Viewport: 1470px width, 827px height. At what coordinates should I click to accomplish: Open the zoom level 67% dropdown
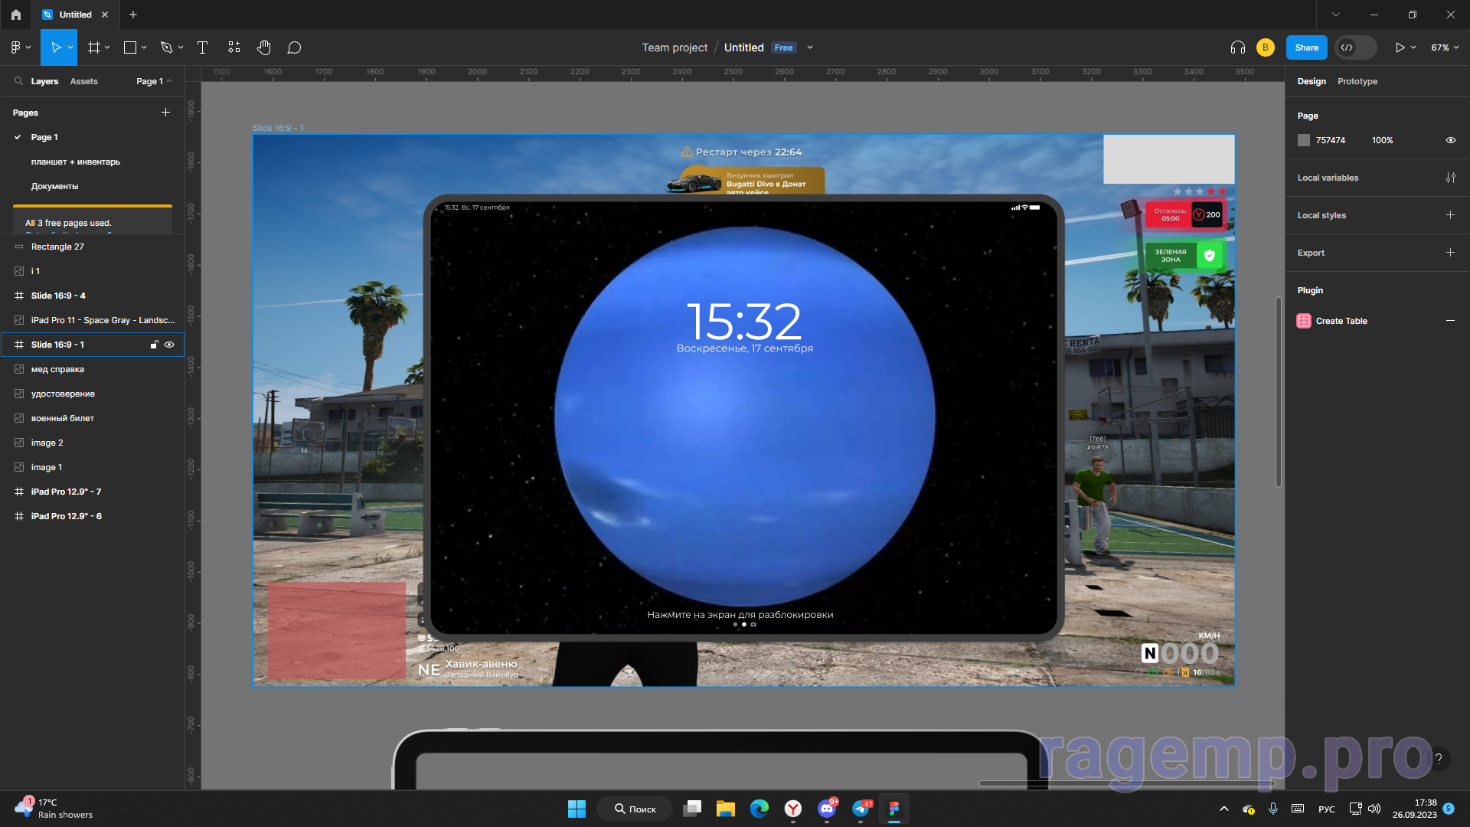[1445, 47]
